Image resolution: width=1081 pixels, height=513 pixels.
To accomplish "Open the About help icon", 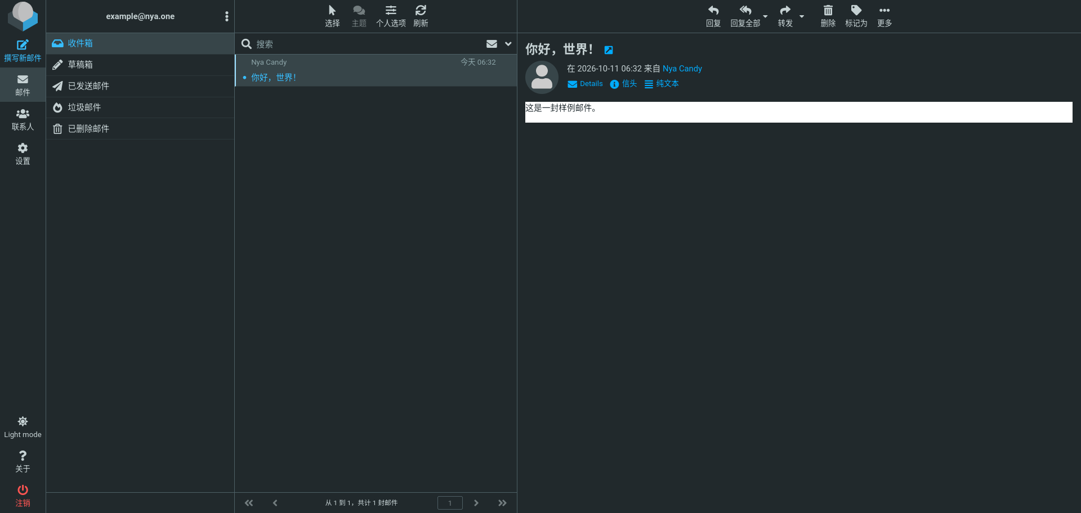I will click(x=23, y=462).
